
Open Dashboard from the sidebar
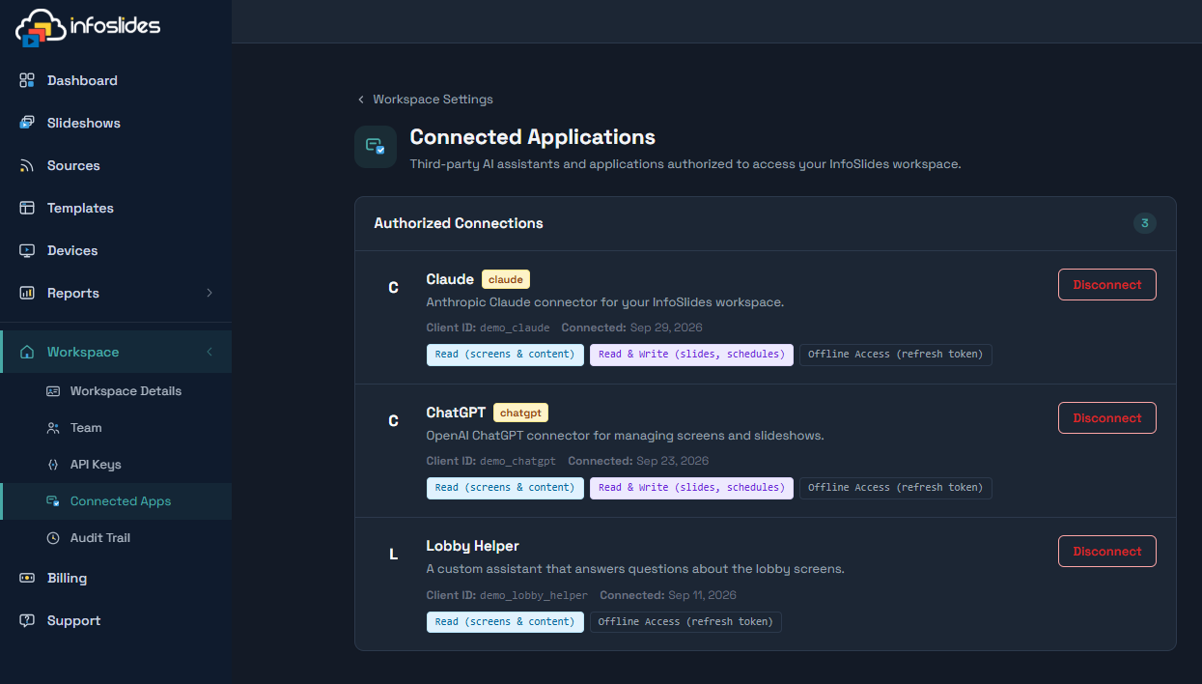pos(116,80)
